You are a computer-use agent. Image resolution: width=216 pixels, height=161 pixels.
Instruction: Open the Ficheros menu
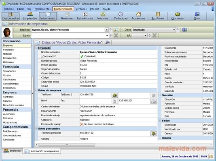pos(8,9)
